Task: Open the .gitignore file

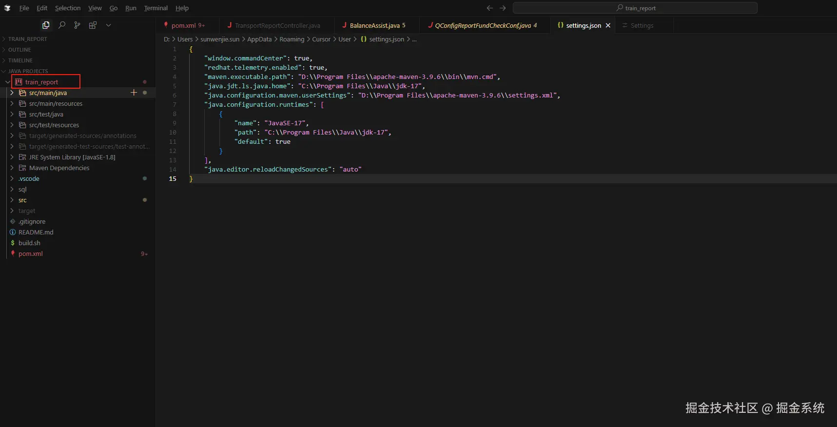Action: pyautogui.click(x=32, y=221)
